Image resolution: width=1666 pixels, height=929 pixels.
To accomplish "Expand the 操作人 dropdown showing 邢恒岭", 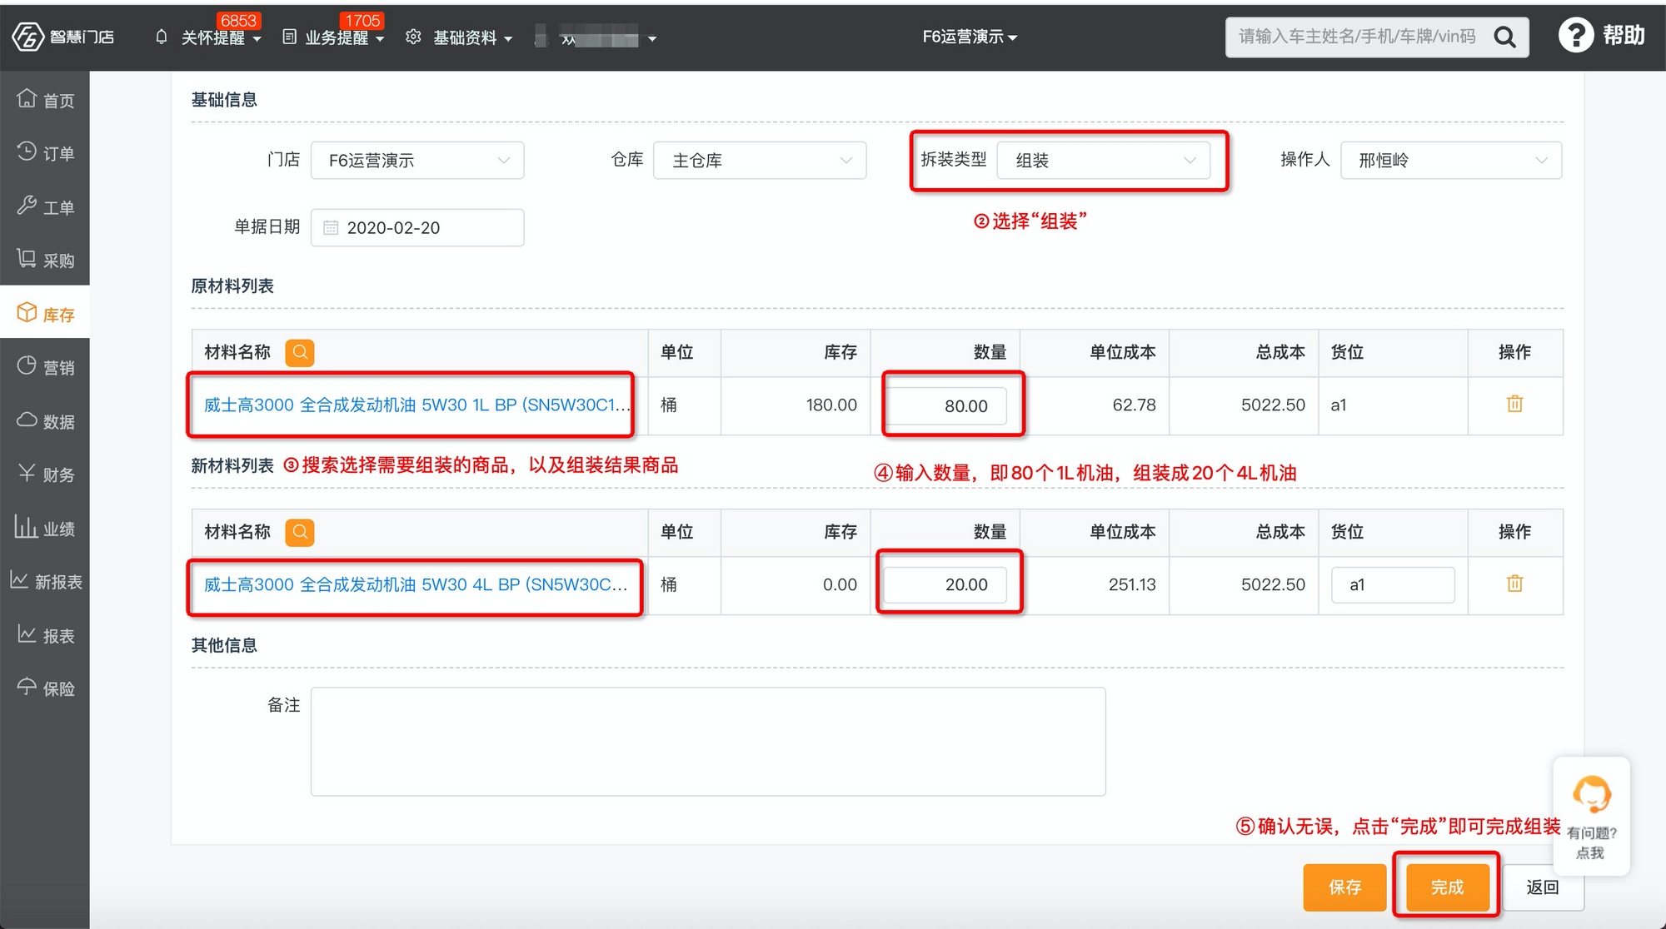I will pyautogui.click(x=1451, y=160).
